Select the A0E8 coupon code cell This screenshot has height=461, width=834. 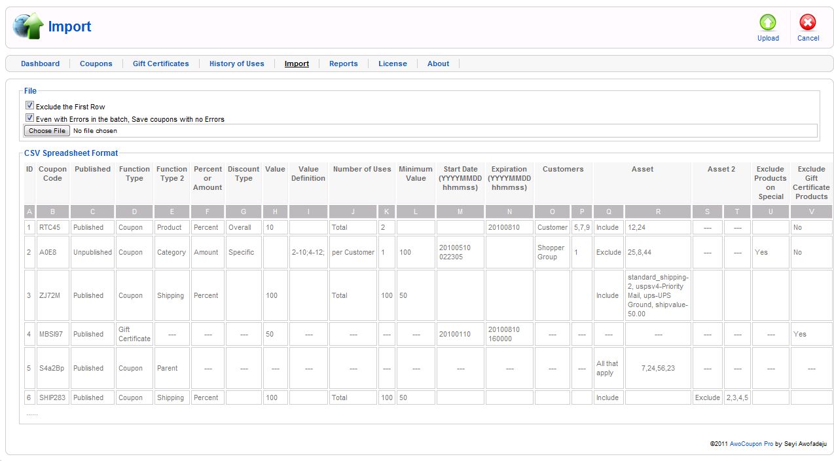(52, 252)
